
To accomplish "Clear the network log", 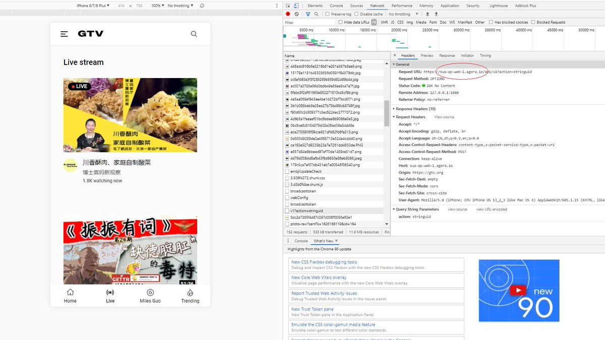I will pyautogui.click(x=296, y=14).
